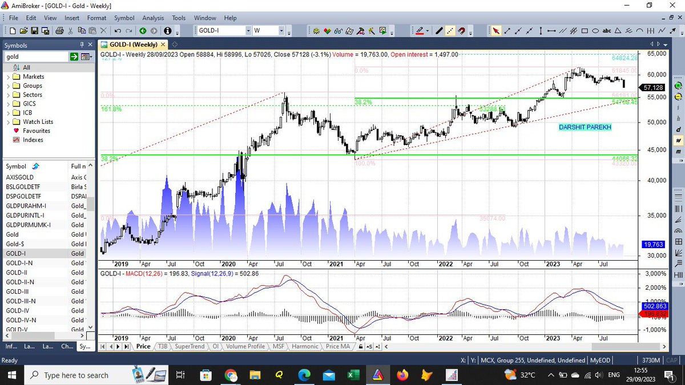The height and width of the screenshot is (385, 685).
Task: Click the green search go button
Action: point(74,56)
